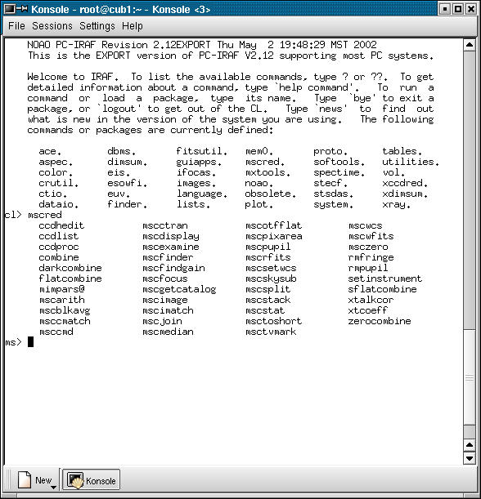Click the 'guiapps.' package entry
The width and height of the screenshot is (481, 499).
199,163
